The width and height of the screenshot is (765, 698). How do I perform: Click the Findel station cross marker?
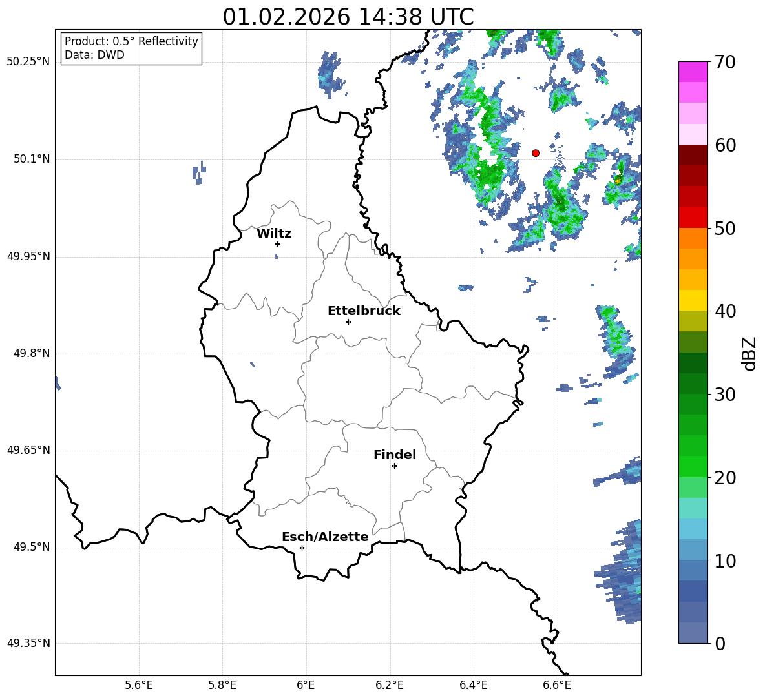[x=394, y=466]
